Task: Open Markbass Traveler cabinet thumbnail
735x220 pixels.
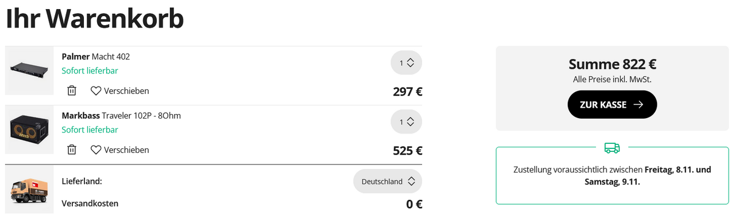Action: [x=29, y=129]
